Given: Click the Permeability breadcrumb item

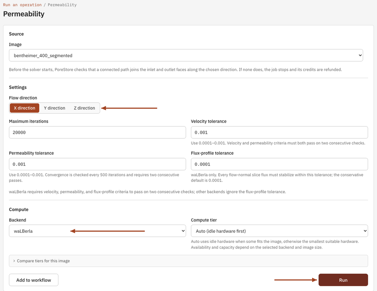Looking at the screenshot, I should [x=62, y=5].
